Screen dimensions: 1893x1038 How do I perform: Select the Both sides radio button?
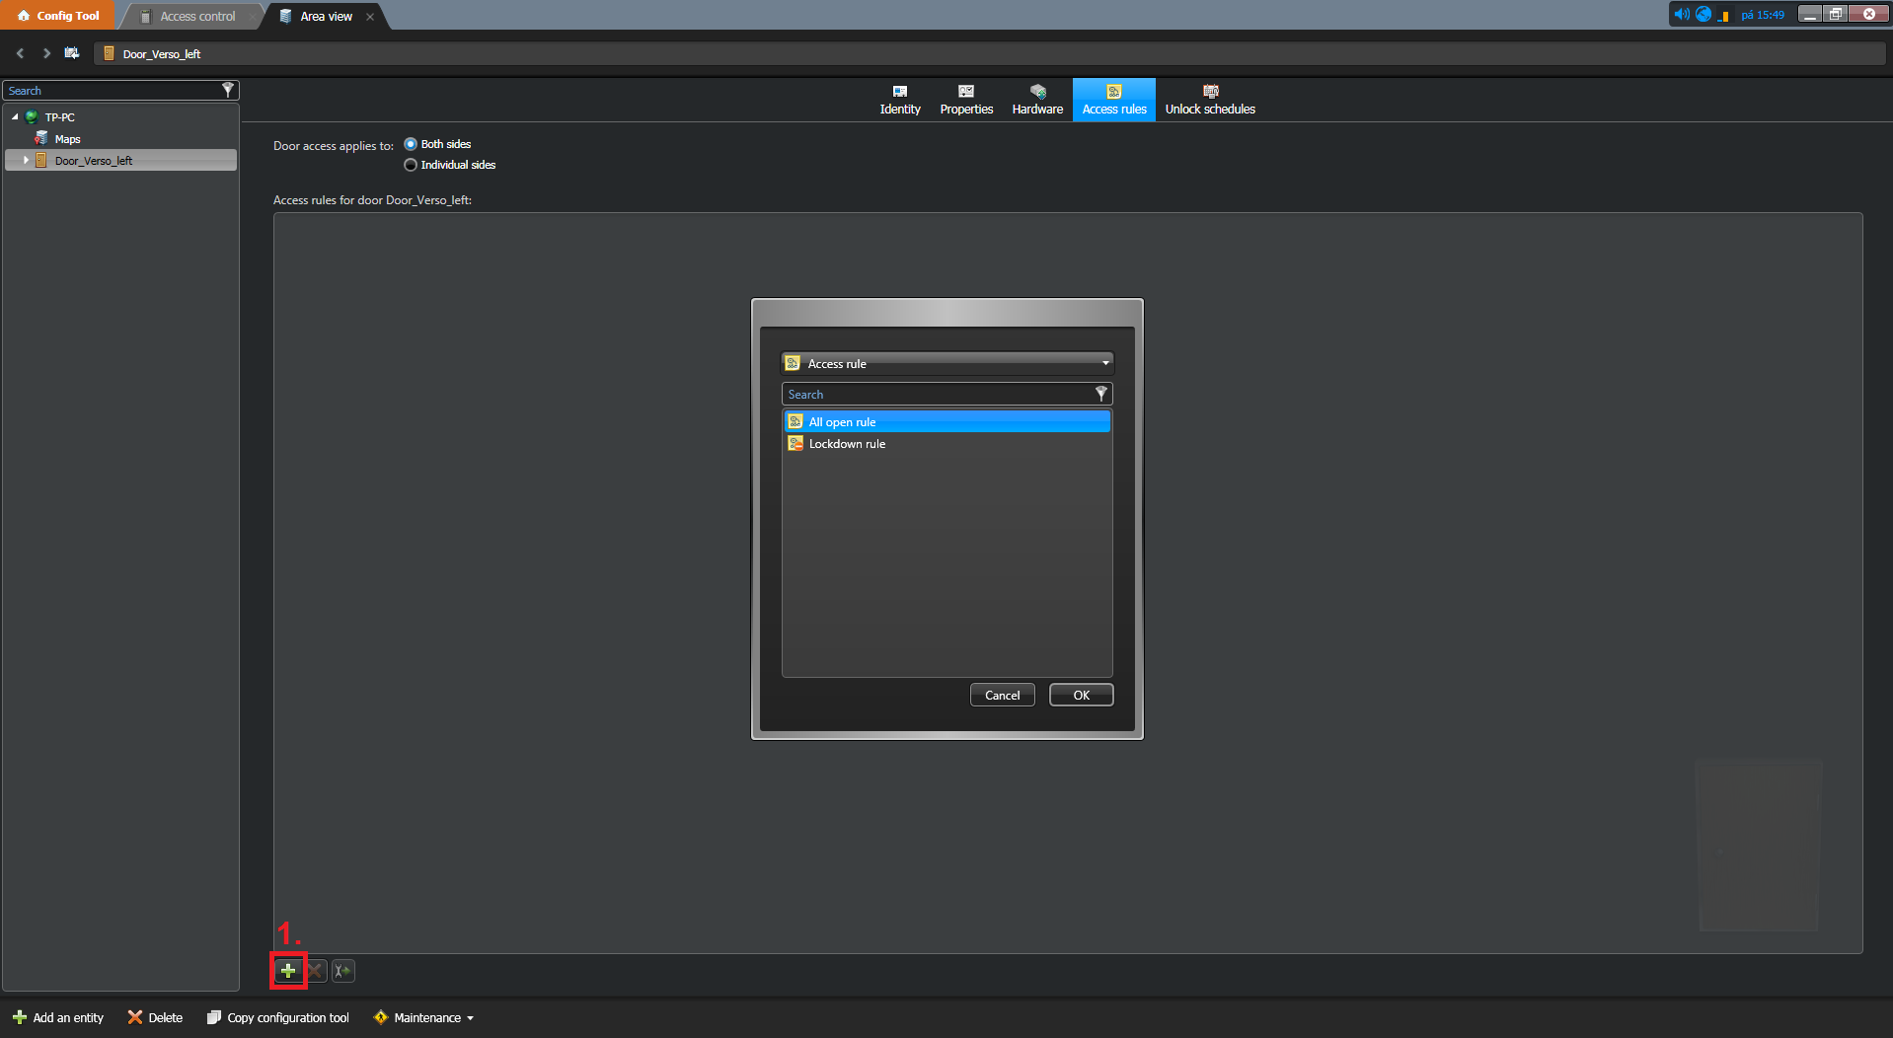[411, 144]
